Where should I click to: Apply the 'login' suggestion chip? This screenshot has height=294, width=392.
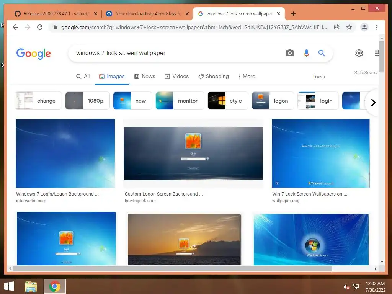[x=318, y=101]
